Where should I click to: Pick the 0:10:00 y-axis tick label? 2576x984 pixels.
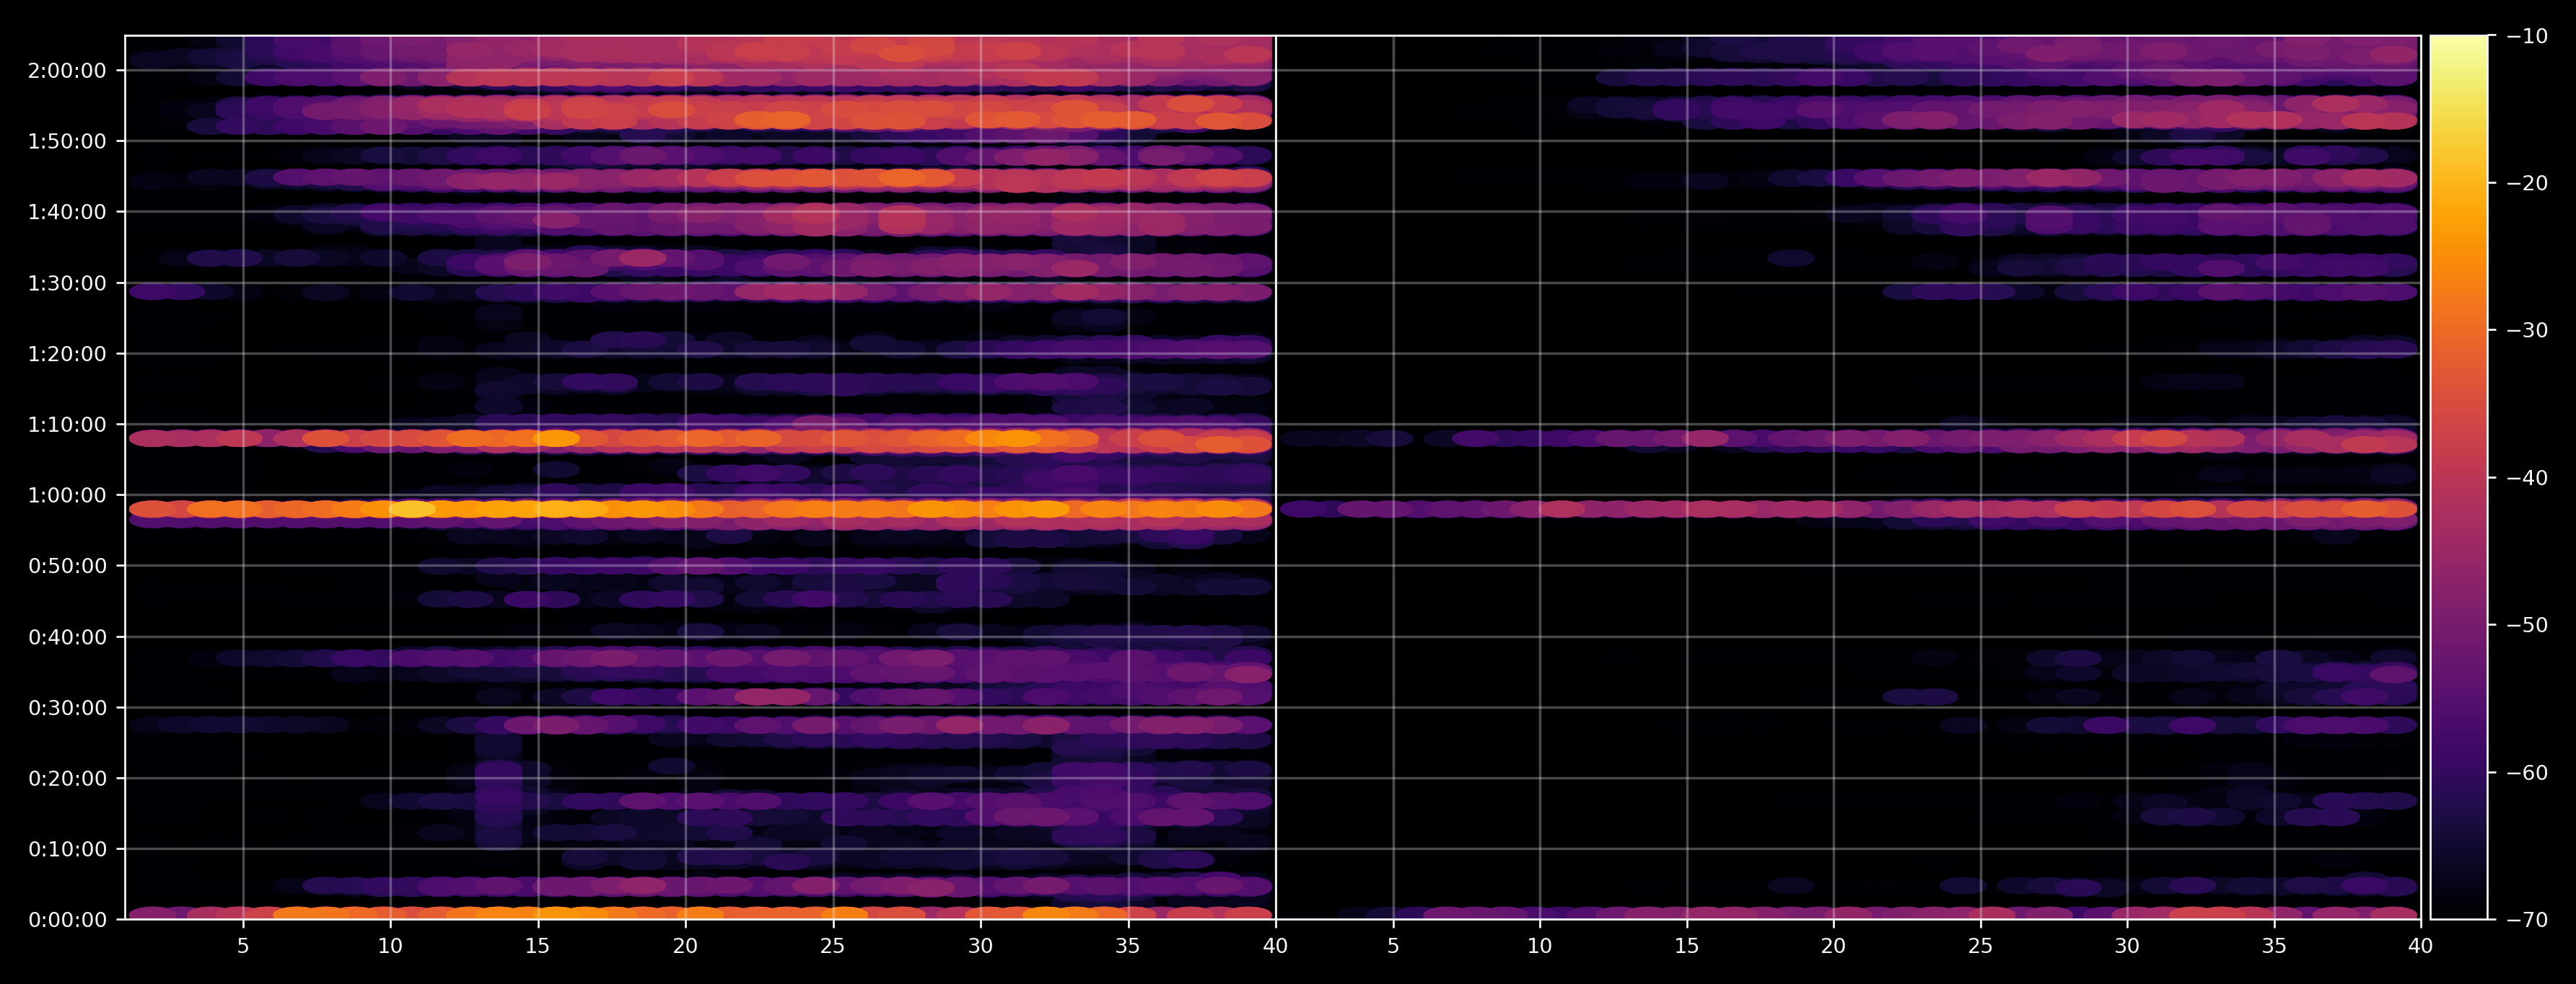click(x=67, y=849)
